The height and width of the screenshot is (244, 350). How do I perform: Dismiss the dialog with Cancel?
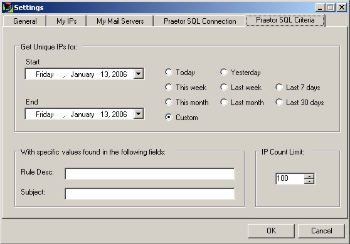tap(321, 231)
